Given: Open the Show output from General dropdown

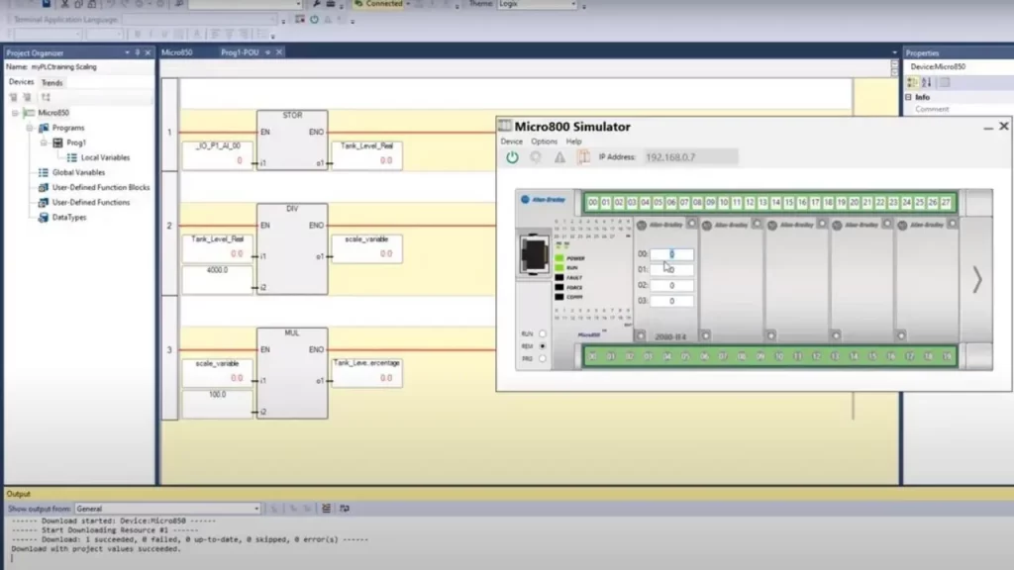Looking at the screenshot, I should tap(254, 508).
